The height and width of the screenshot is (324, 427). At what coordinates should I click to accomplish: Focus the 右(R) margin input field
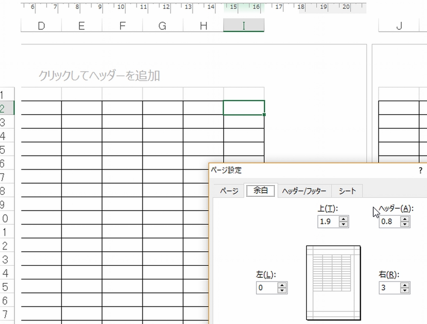tap(389, 288)
